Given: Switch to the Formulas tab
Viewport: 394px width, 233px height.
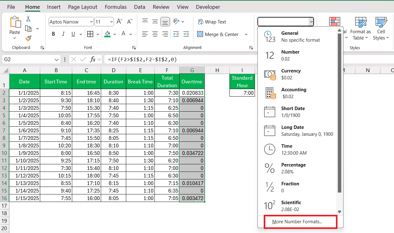Looking at the screenshot, I should point(116,7).
